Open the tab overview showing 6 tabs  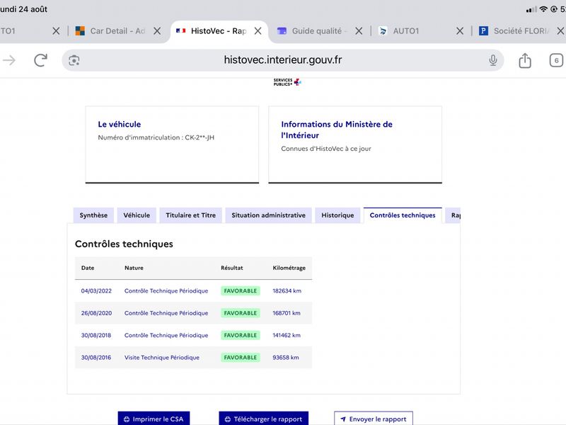556,60
